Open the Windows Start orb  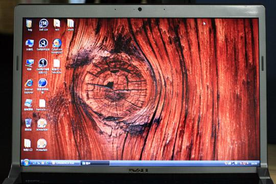click(26, 163)
